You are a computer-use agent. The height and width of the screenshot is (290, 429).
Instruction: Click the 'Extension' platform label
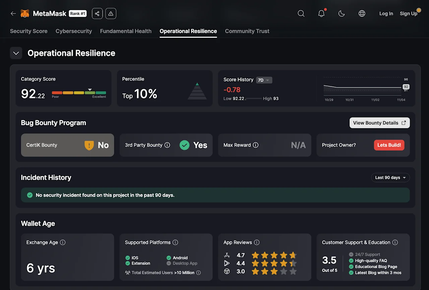coord(141,263)
